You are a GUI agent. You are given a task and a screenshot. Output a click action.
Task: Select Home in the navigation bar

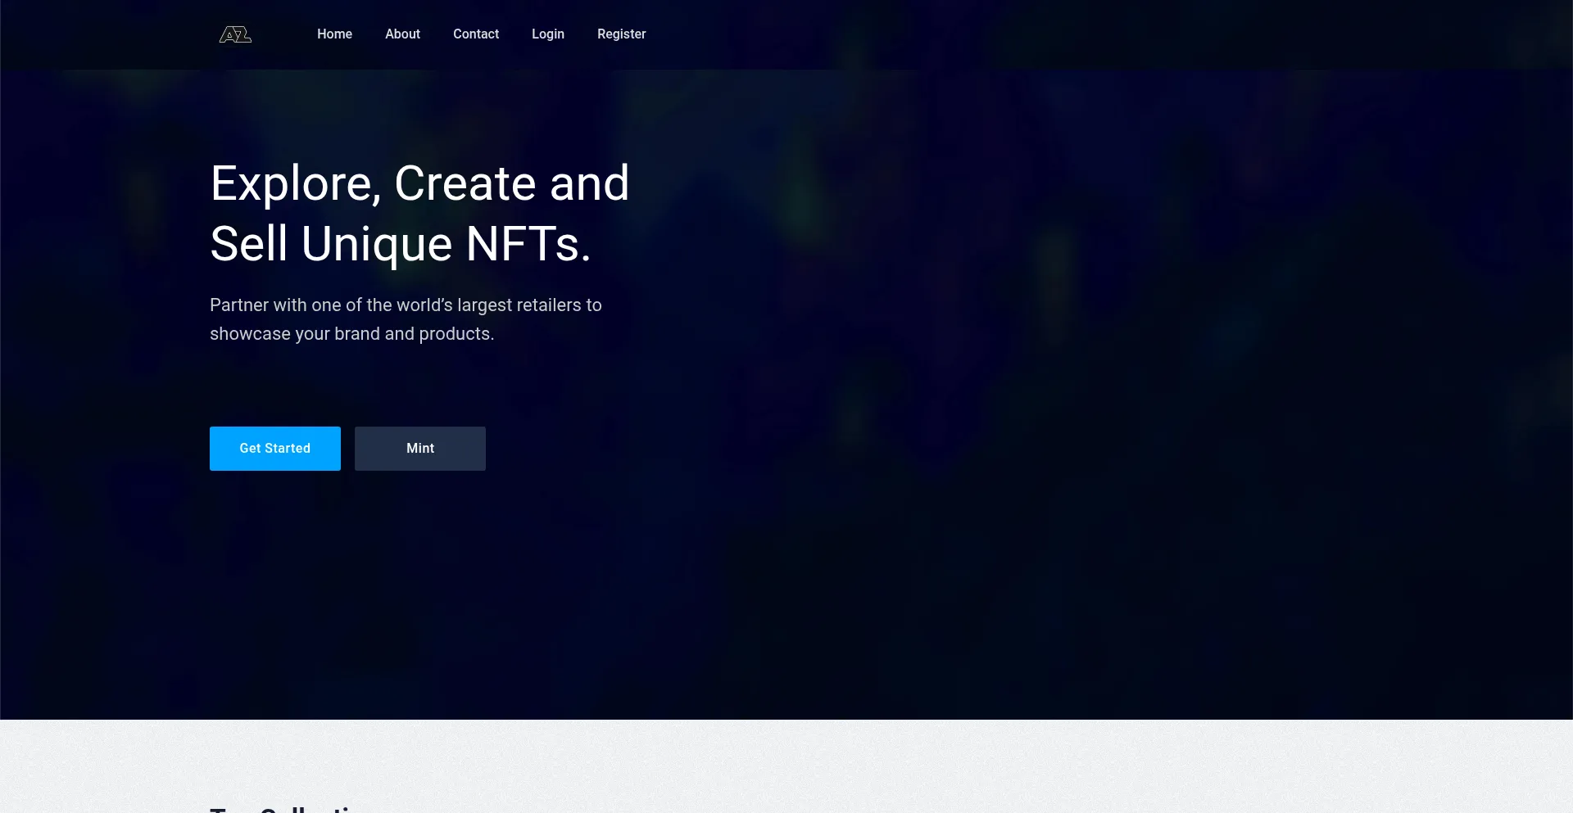coord(334,34)
